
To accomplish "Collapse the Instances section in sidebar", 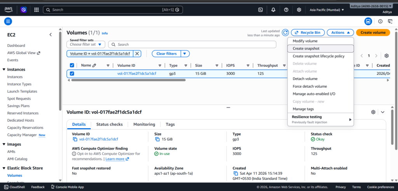I will tap(4, 69).
